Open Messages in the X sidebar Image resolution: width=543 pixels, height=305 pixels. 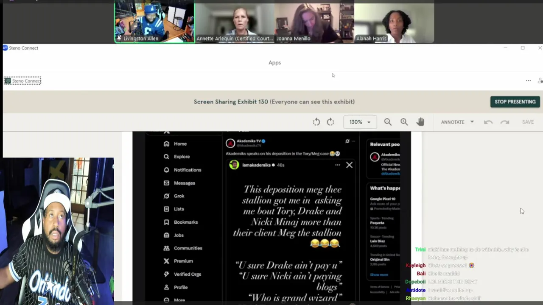click(x=179, y=183)
